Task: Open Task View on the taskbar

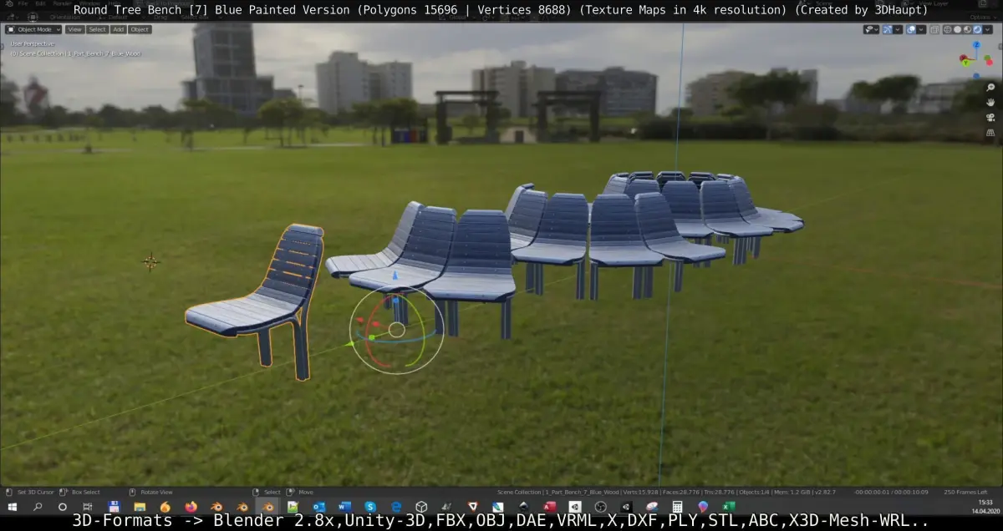Action: click(87, 506)
